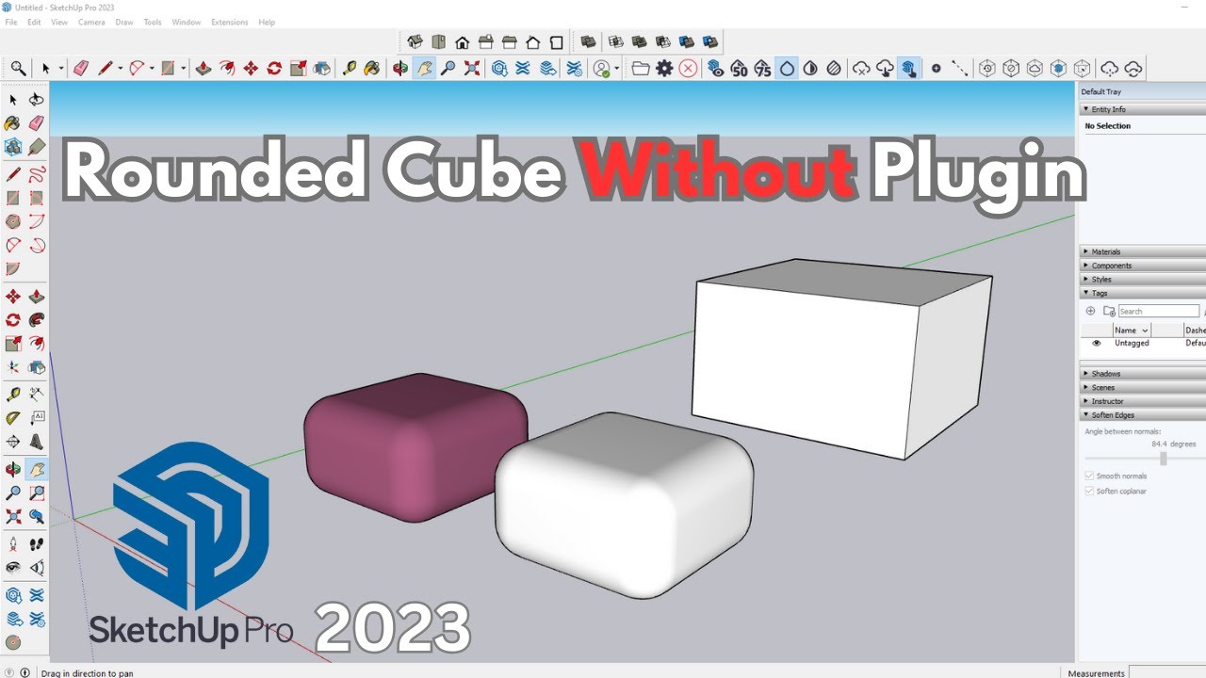This screenshot has height=678, width=1206.
Task: Select the Untagged row in Tags
Action: 1142,344
